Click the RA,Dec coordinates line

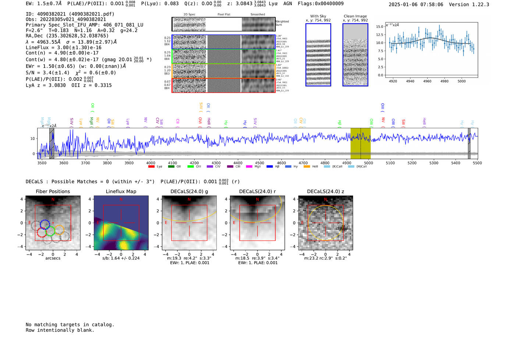pos(67,36)
